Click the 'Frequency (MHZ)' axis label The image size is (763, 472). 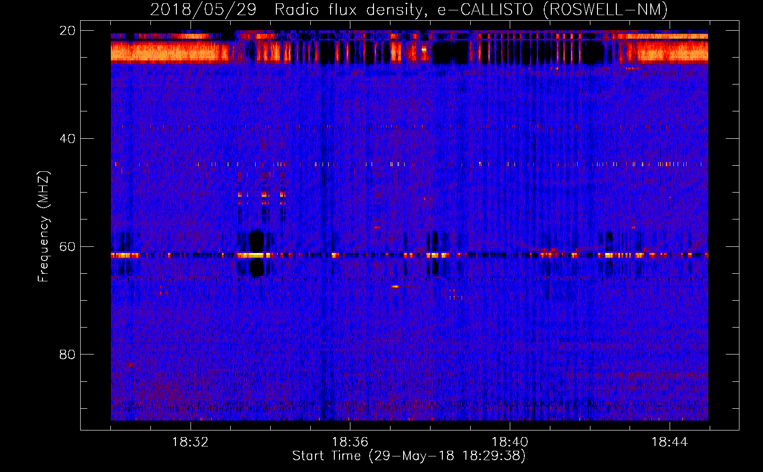click(43, 226)
